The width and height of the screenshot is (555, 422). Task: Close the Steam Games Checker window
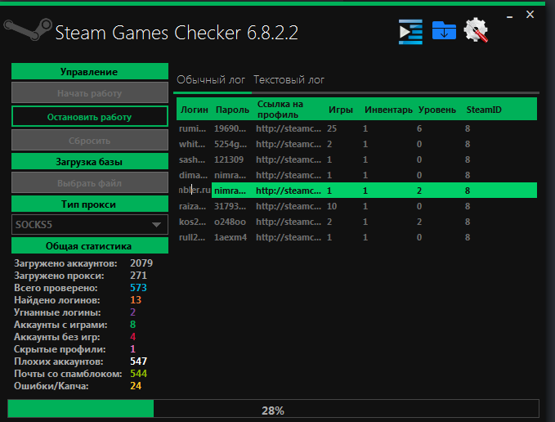[530, 15]
